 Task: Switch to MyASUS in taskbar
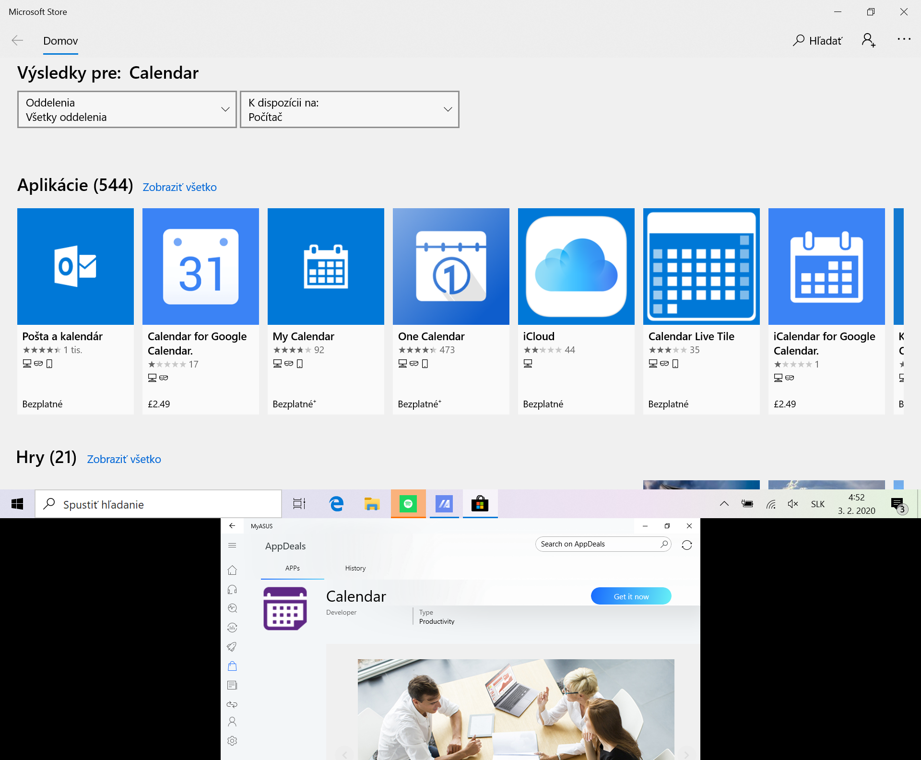(444, 504)
